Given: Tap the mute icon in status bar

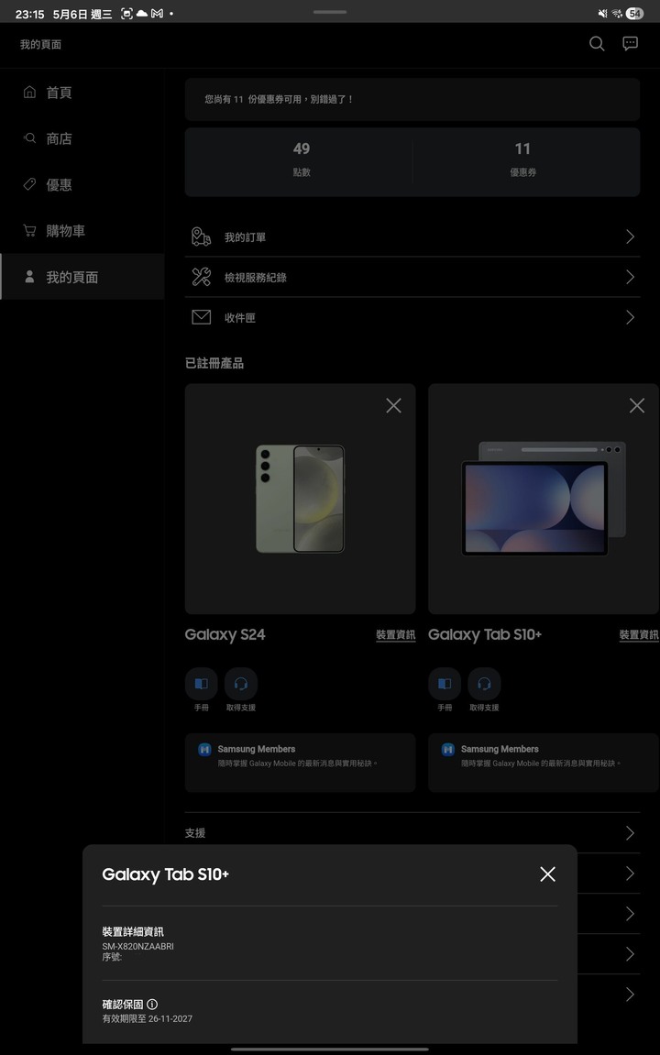Looking at the screenshot, I should [x=602, y=14].
